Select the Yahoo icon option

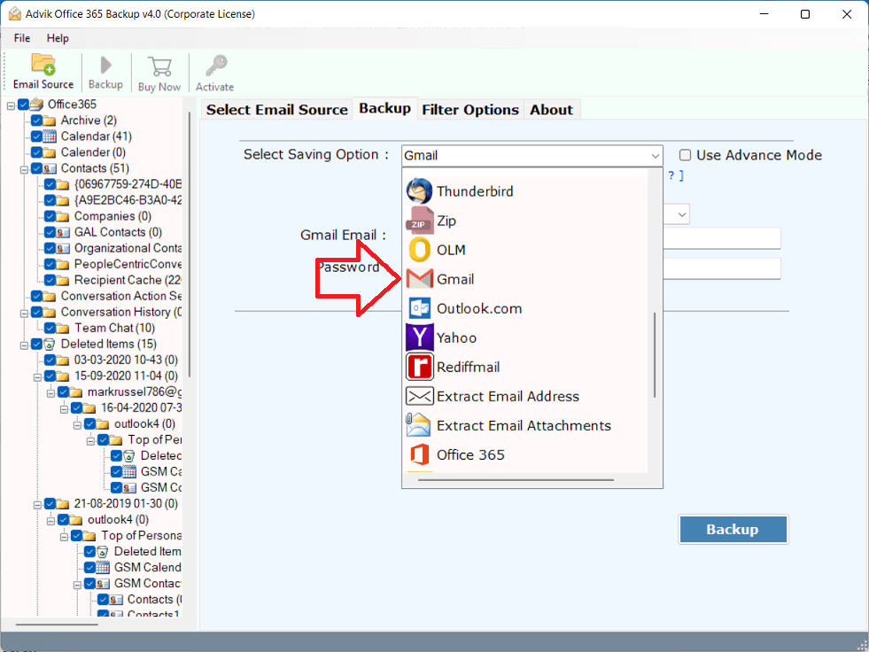click(419, 338)
